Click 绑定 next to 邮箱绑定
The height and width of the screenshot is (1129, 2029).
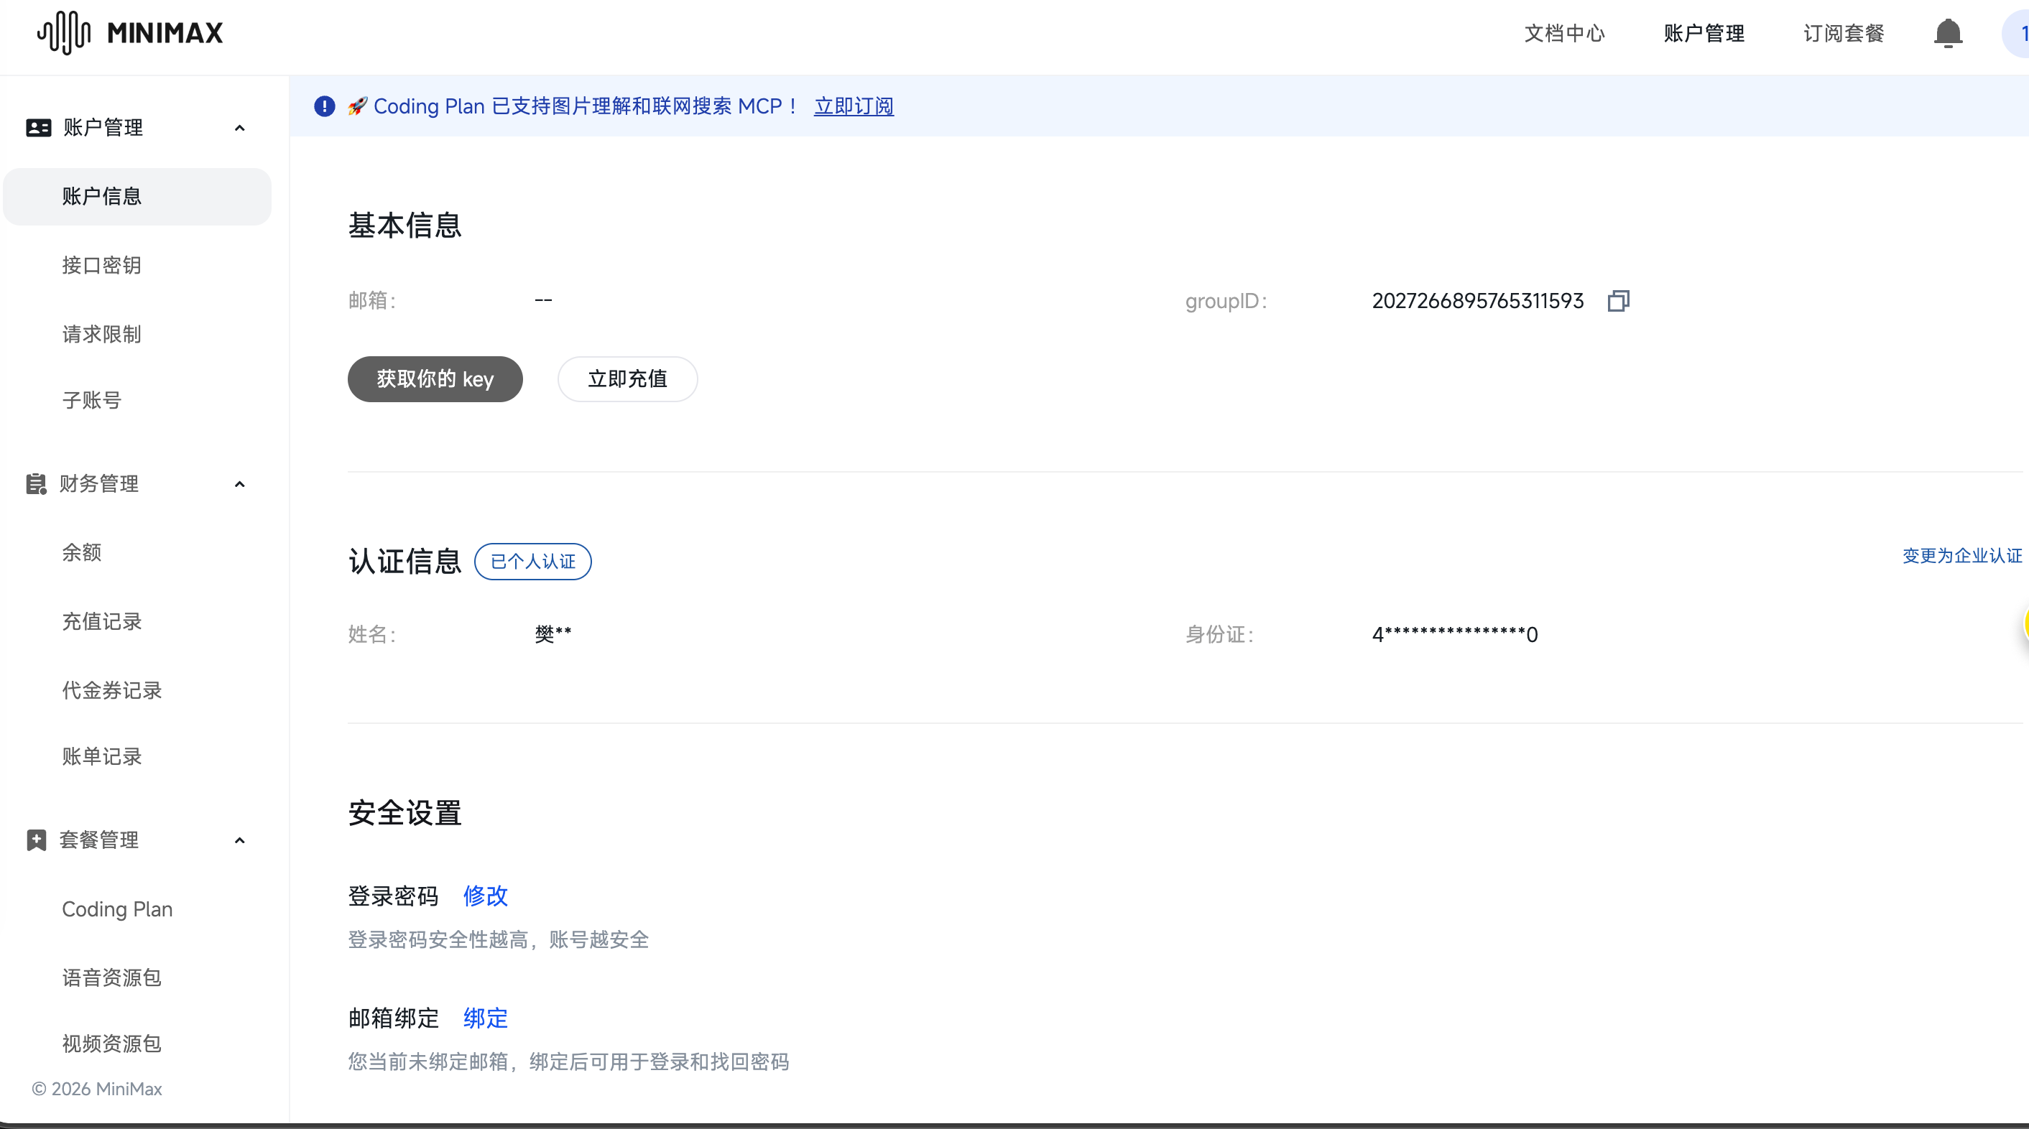485,1018
